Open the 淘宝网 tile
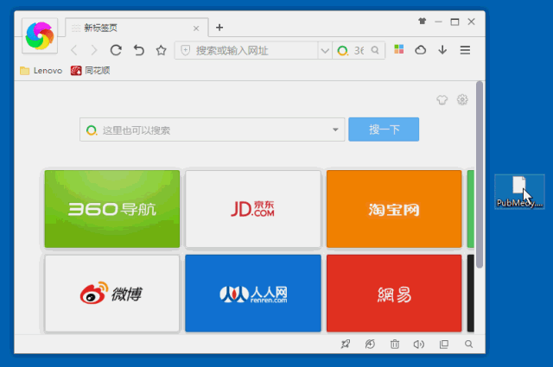Image resolution: width=553 pixels, height=367 pixels. pos(394,209)
